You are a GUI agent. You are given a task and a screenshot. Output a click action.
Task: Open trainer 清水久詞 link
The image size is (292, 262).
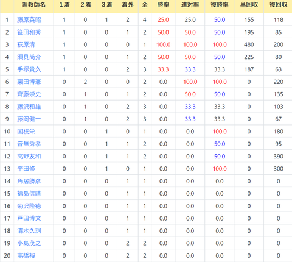click(x=29, y=231)
